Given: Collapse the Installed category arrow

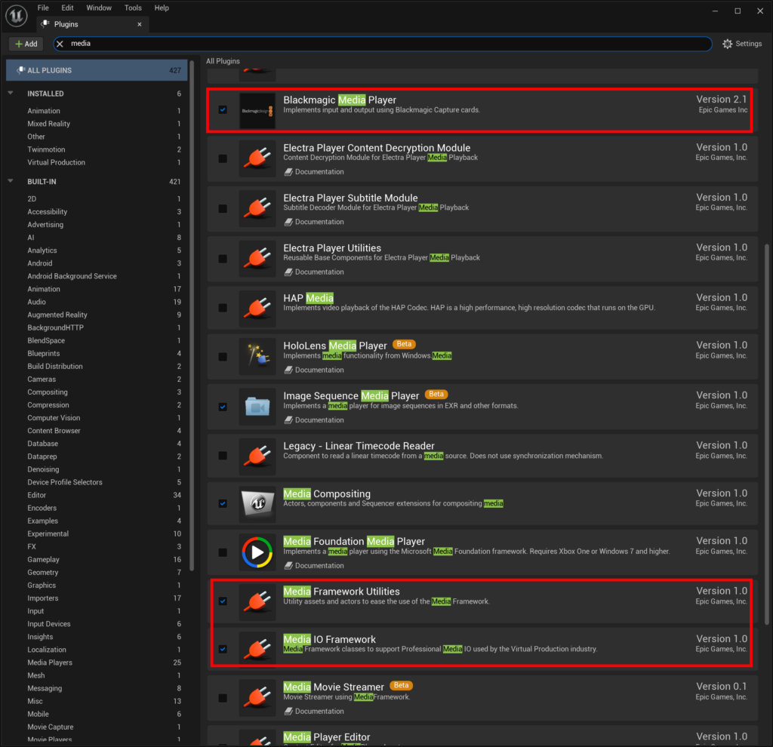Looking at the screenshot, I should [11, 93].
